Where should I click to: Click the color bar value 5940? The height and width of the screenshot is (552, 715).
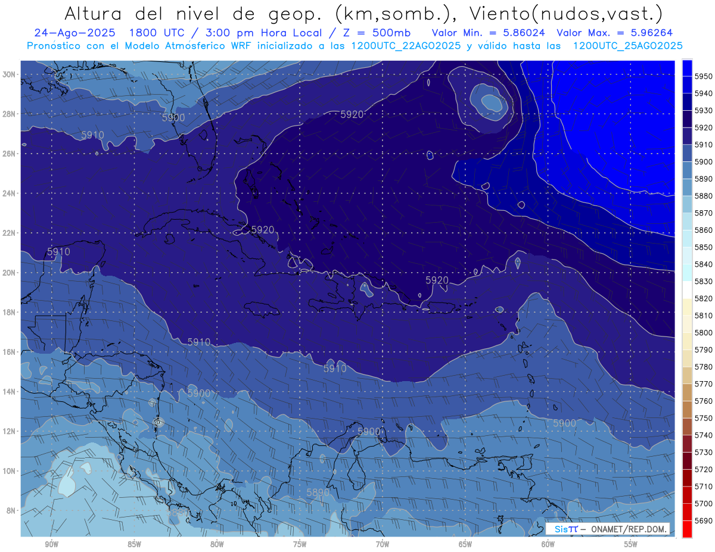click(703, 93)
